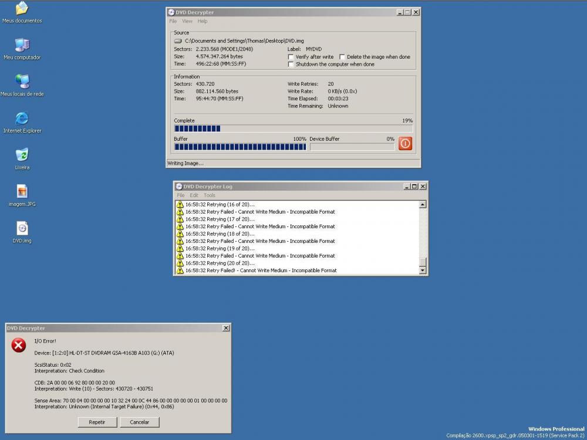Image resolution: width=587 pixels, height=440 pixels.
Task: Click the Repetir button
Action: click(x=97, y=422)
